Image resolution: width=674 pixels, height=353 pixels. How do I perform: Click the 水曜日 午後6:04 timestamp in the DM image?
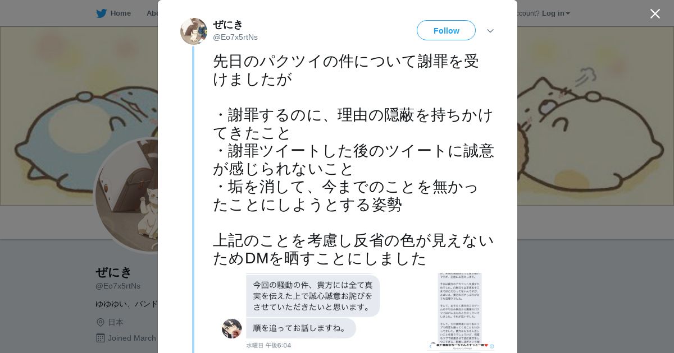(268, 345)
